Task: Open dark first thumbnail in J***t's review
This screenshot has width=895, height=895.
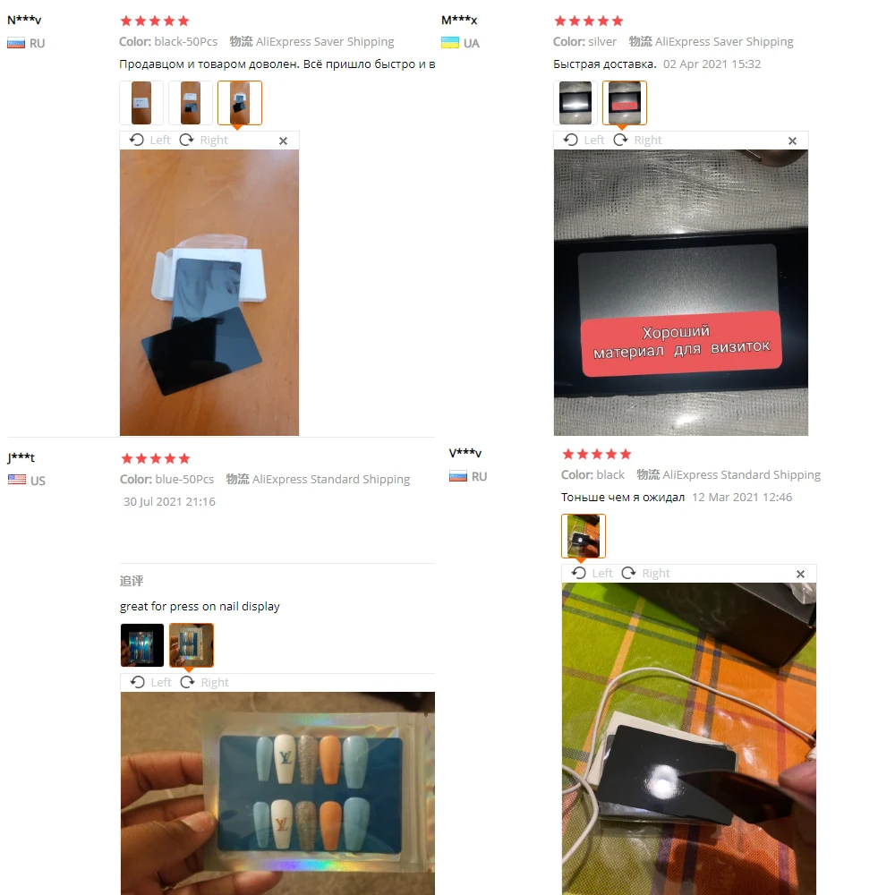Action: click(x=142, y=645)
